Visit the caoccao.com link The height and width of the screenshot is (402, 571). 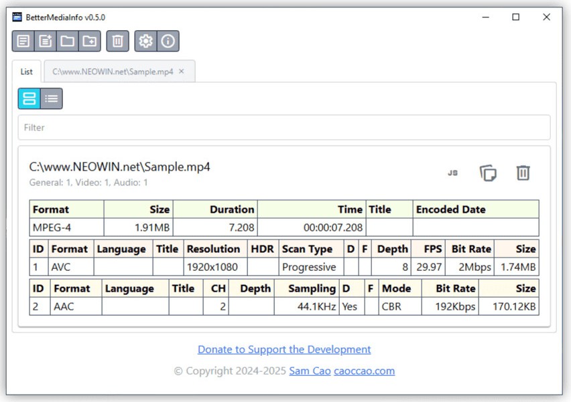[364, 371]
